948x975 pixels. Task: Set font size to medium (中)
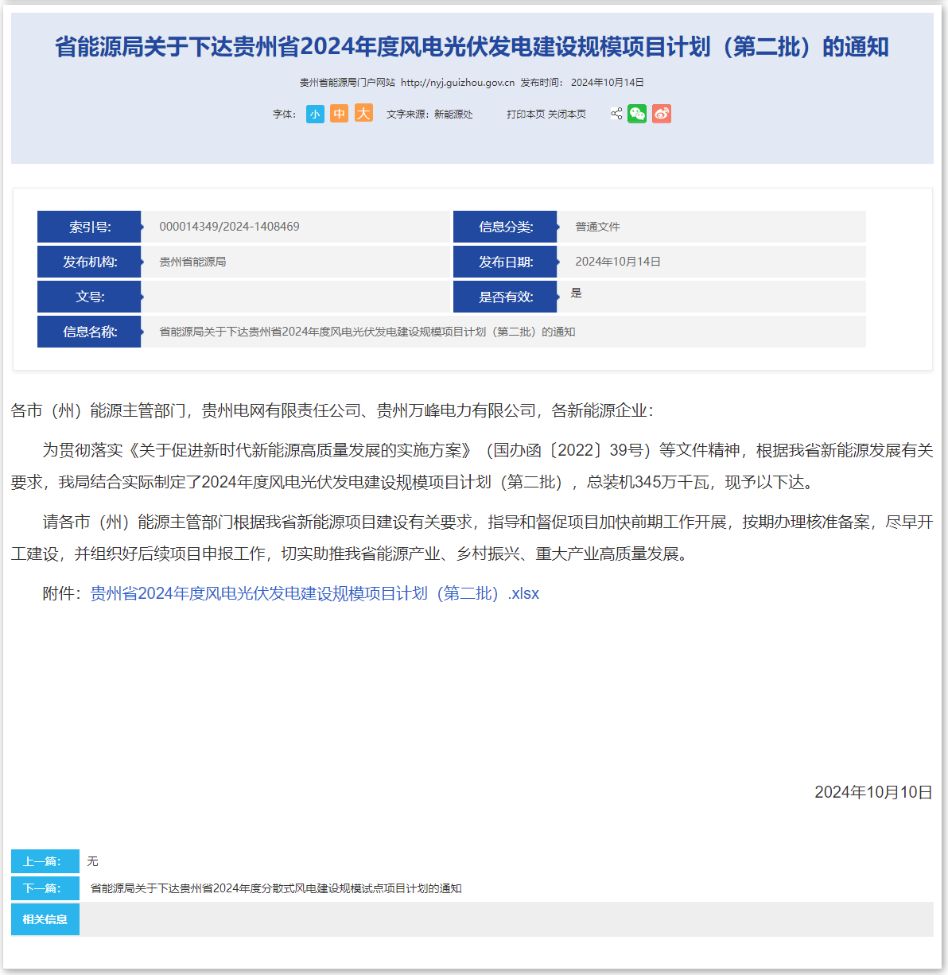[340, 114]
